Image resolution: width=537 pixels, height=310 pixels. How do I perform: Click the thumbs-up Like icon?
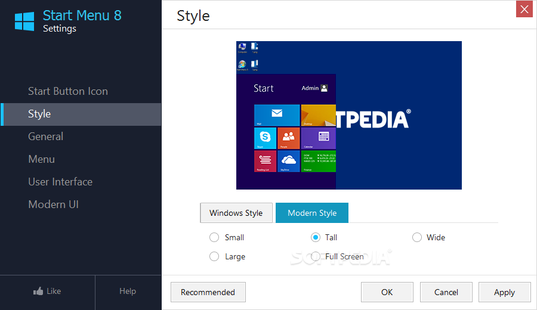(x=38, y=291)
